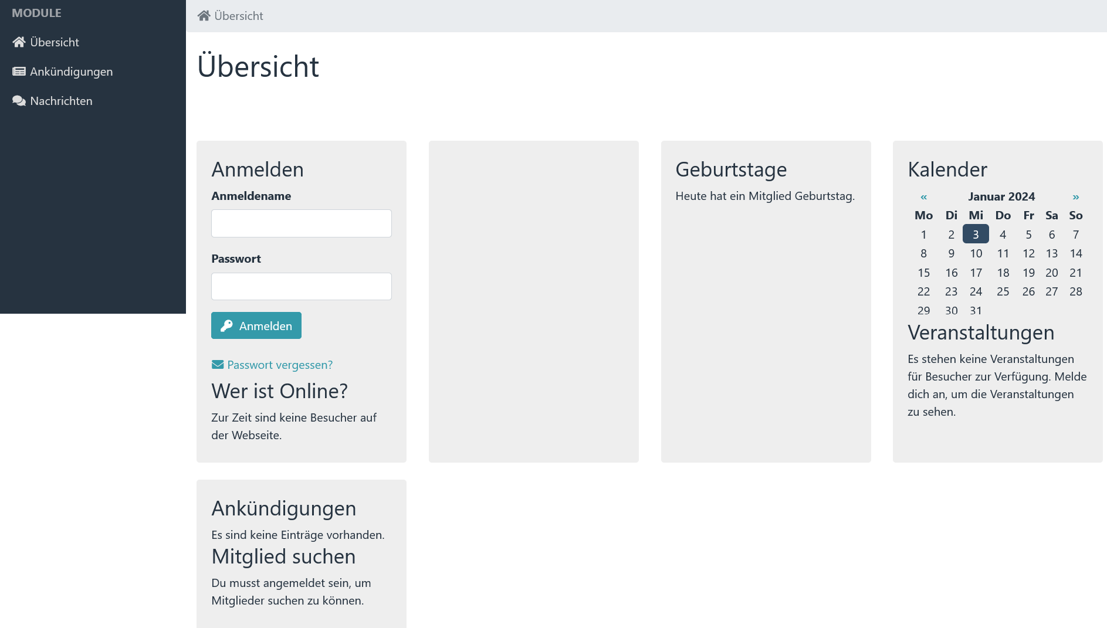Open the Nachrichten module from the sidebar
Image resolution: width=1107 pixels, height=628 pixels.
coord(61,100)
